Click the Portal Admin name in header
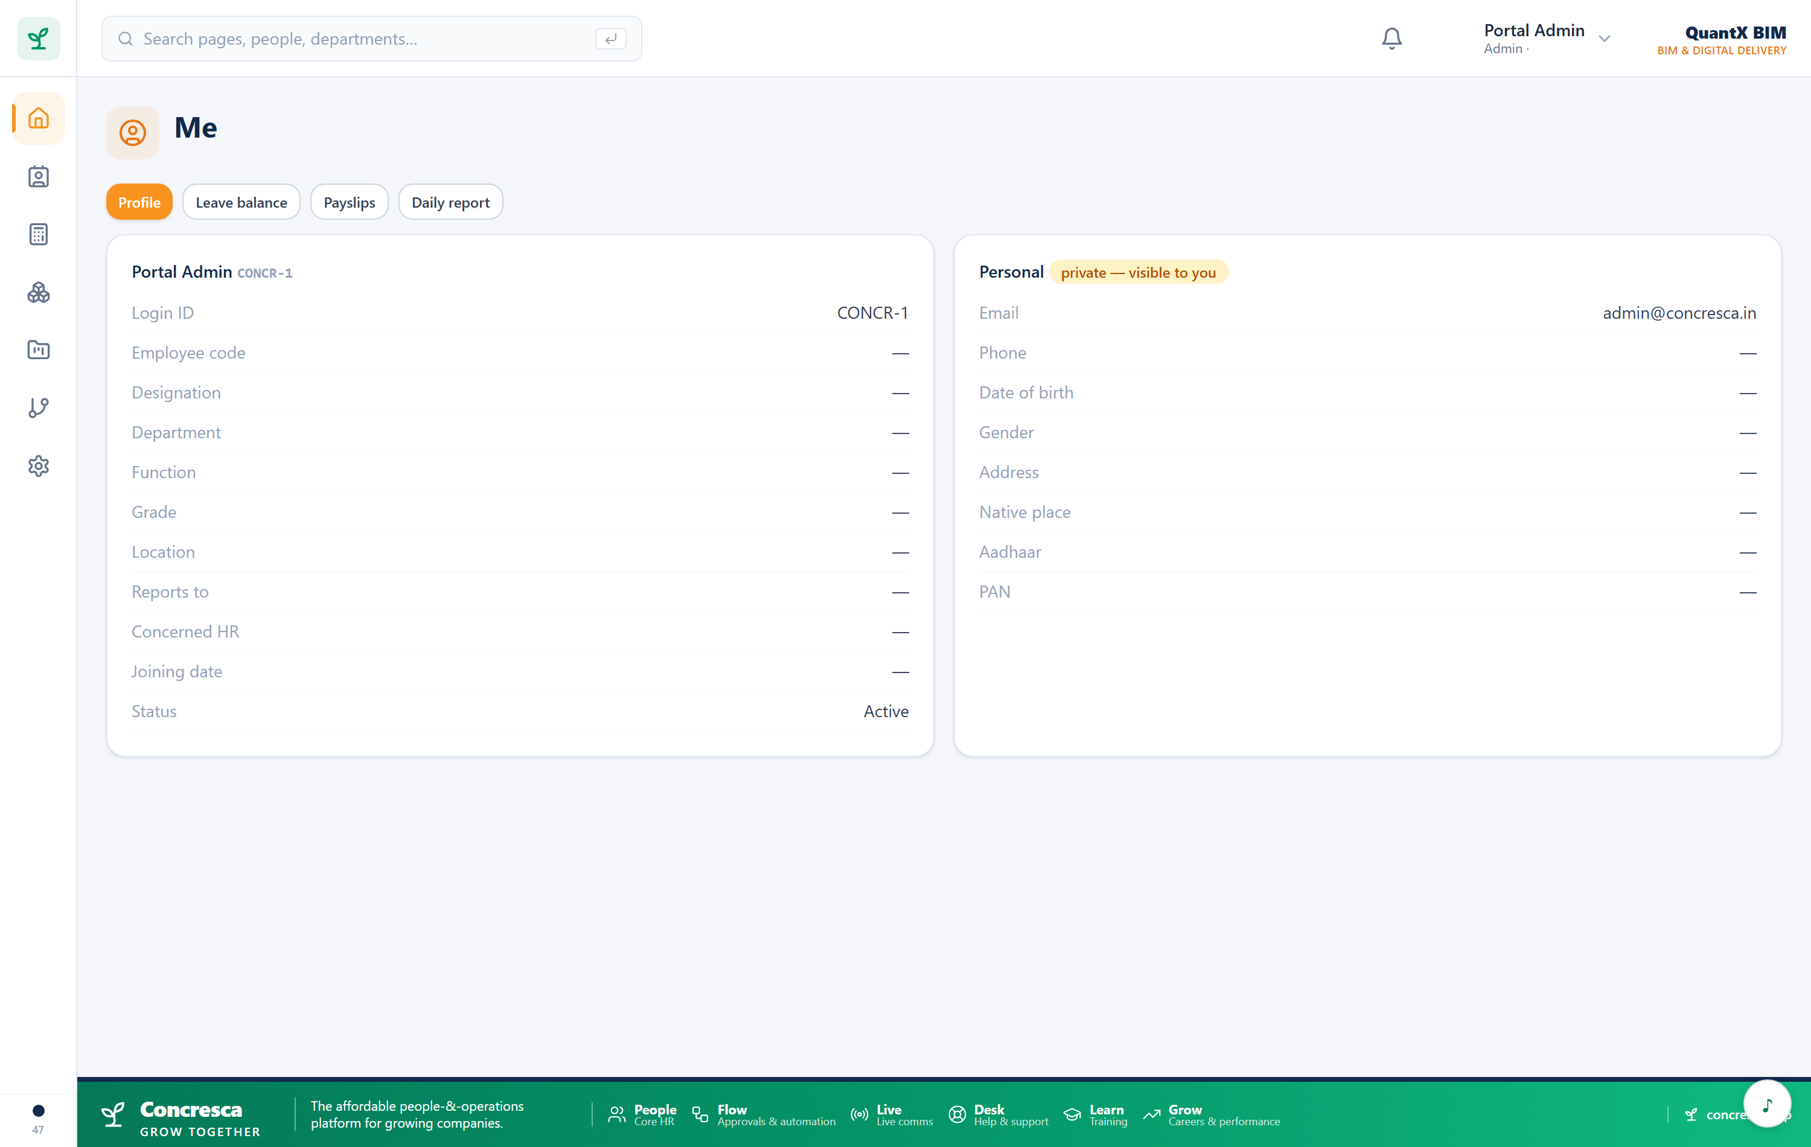This screenshot has width=1811, height=1147. point(1535,31)
